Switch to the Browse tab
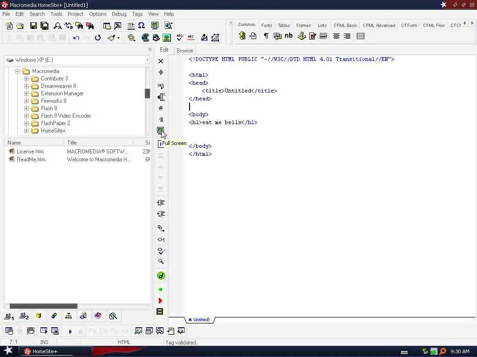Screen dimensions: 477x357 184,50
